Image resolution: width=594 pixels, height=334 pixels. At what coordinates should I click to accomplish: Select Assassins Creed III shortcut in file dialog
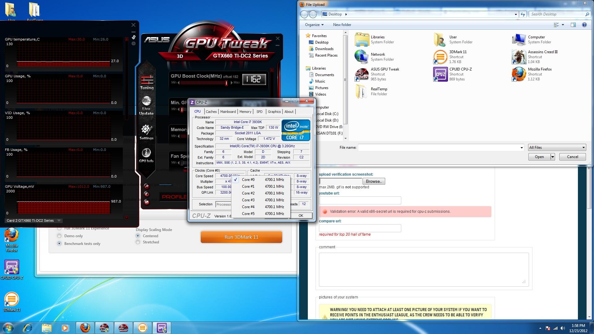[535, 57]
